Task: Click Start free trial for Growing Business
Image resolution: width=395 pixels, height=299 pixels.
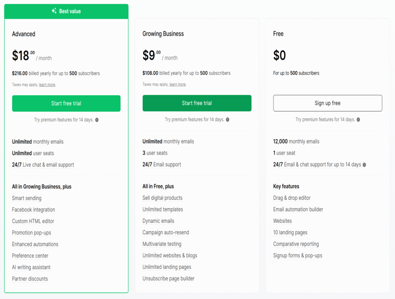Action: click(197, 103)
